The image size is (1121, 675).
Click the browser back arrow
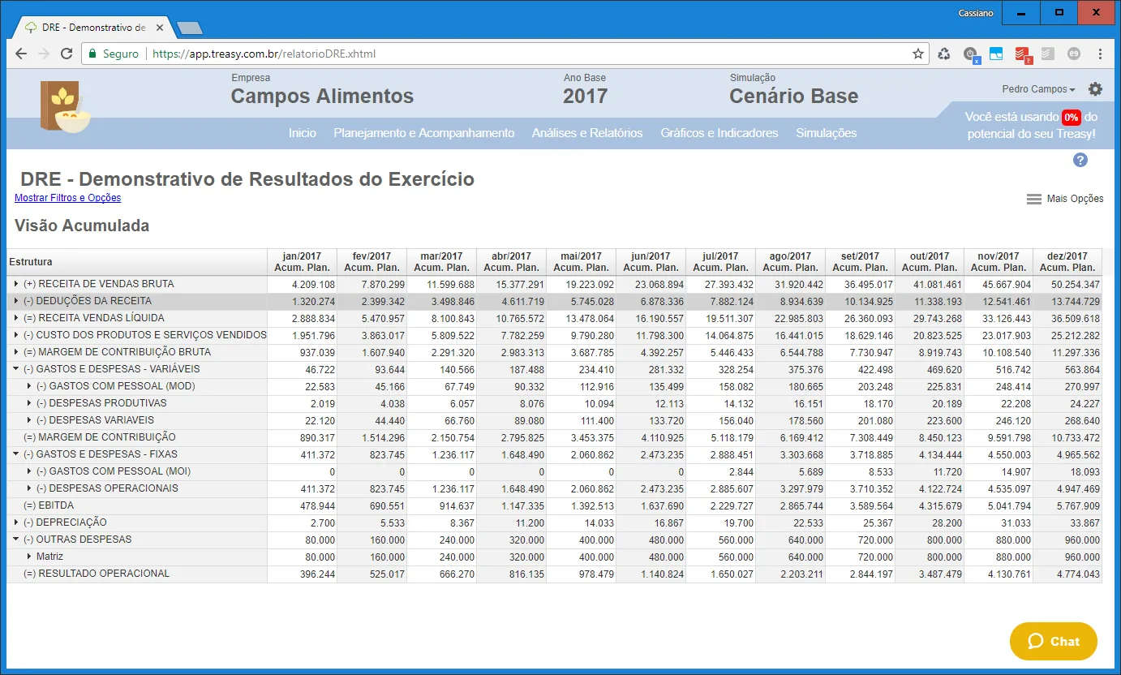22,54
